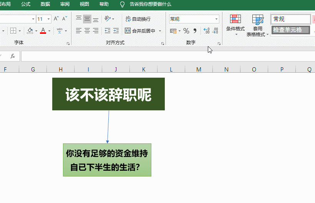The height and width of the screenshot is (203, 315).
Task: Open the 字体 dialog launcher
Action: coord(68,43)
